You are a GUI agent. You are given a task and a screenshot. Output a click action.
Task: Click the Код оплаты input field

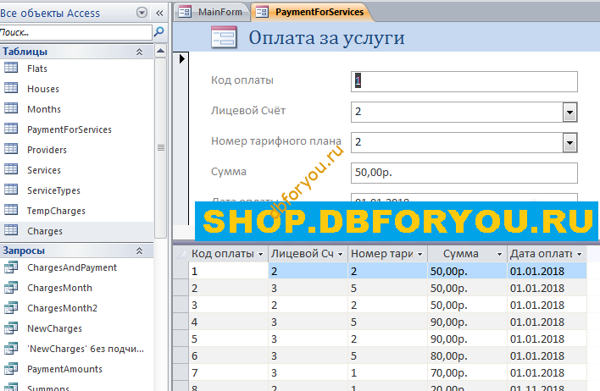pos(464,81)
